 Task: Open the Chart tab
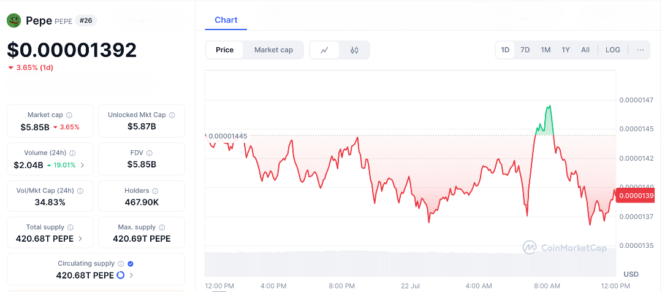click(x=226, y=20)
